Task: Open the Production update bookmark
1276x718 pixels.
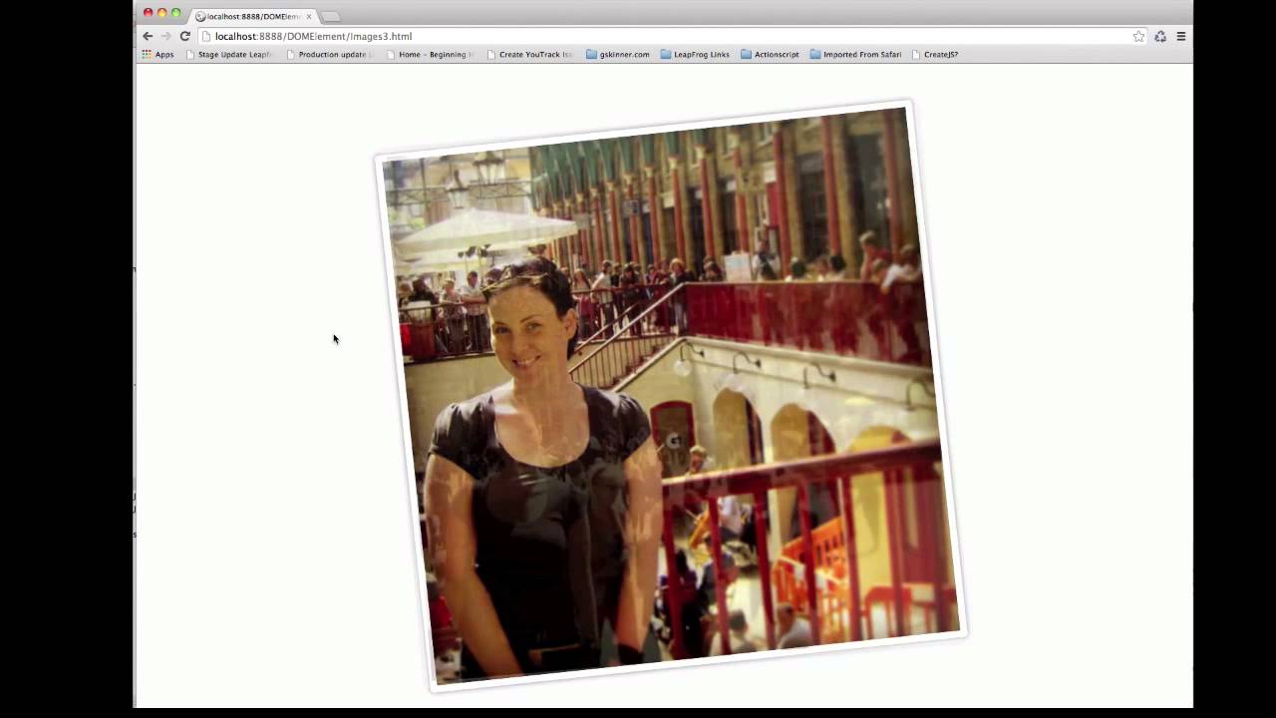Action: pyautogui.click(x=330, y=54)
